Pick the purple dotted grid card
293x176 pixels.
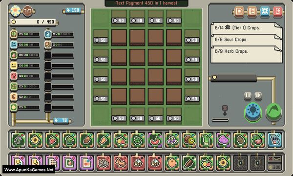click(53, 163)
